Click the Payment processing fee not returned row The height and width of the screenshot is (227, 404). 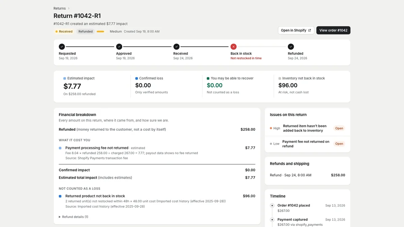click(x=157, y=153)
